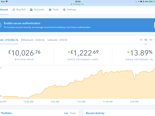Click the green padlock icon in address bar

(x=71, y=4)
